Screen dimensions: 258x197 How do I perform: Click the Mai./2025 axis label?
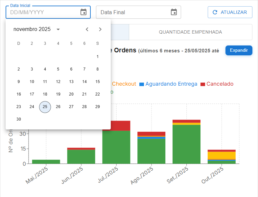tap(37, 175)
